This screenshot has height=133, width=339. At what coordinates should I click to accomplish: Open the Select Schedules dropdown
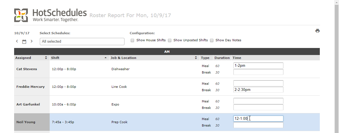[82, 42]
